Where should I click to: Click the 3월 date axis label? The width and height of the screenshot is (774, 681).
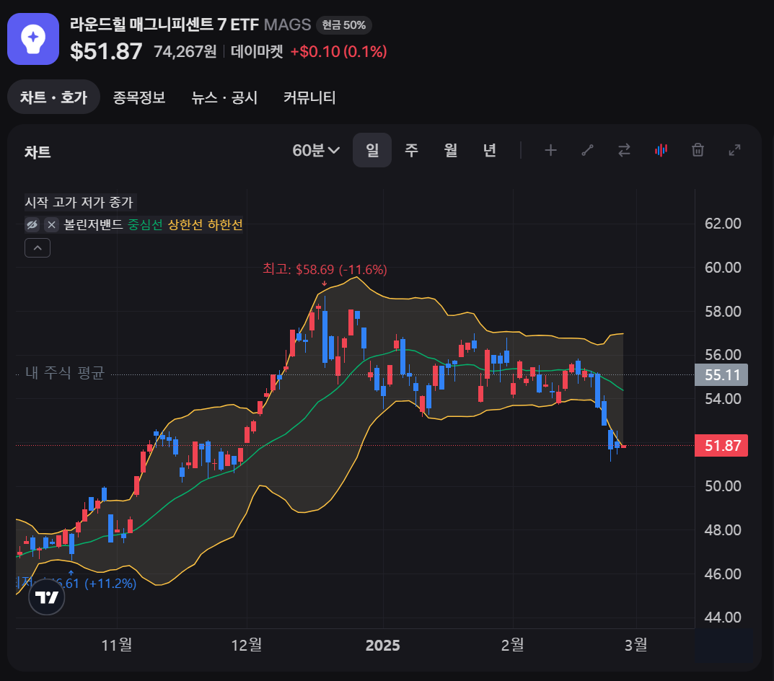pyautogui.click(x=636, y=645)
